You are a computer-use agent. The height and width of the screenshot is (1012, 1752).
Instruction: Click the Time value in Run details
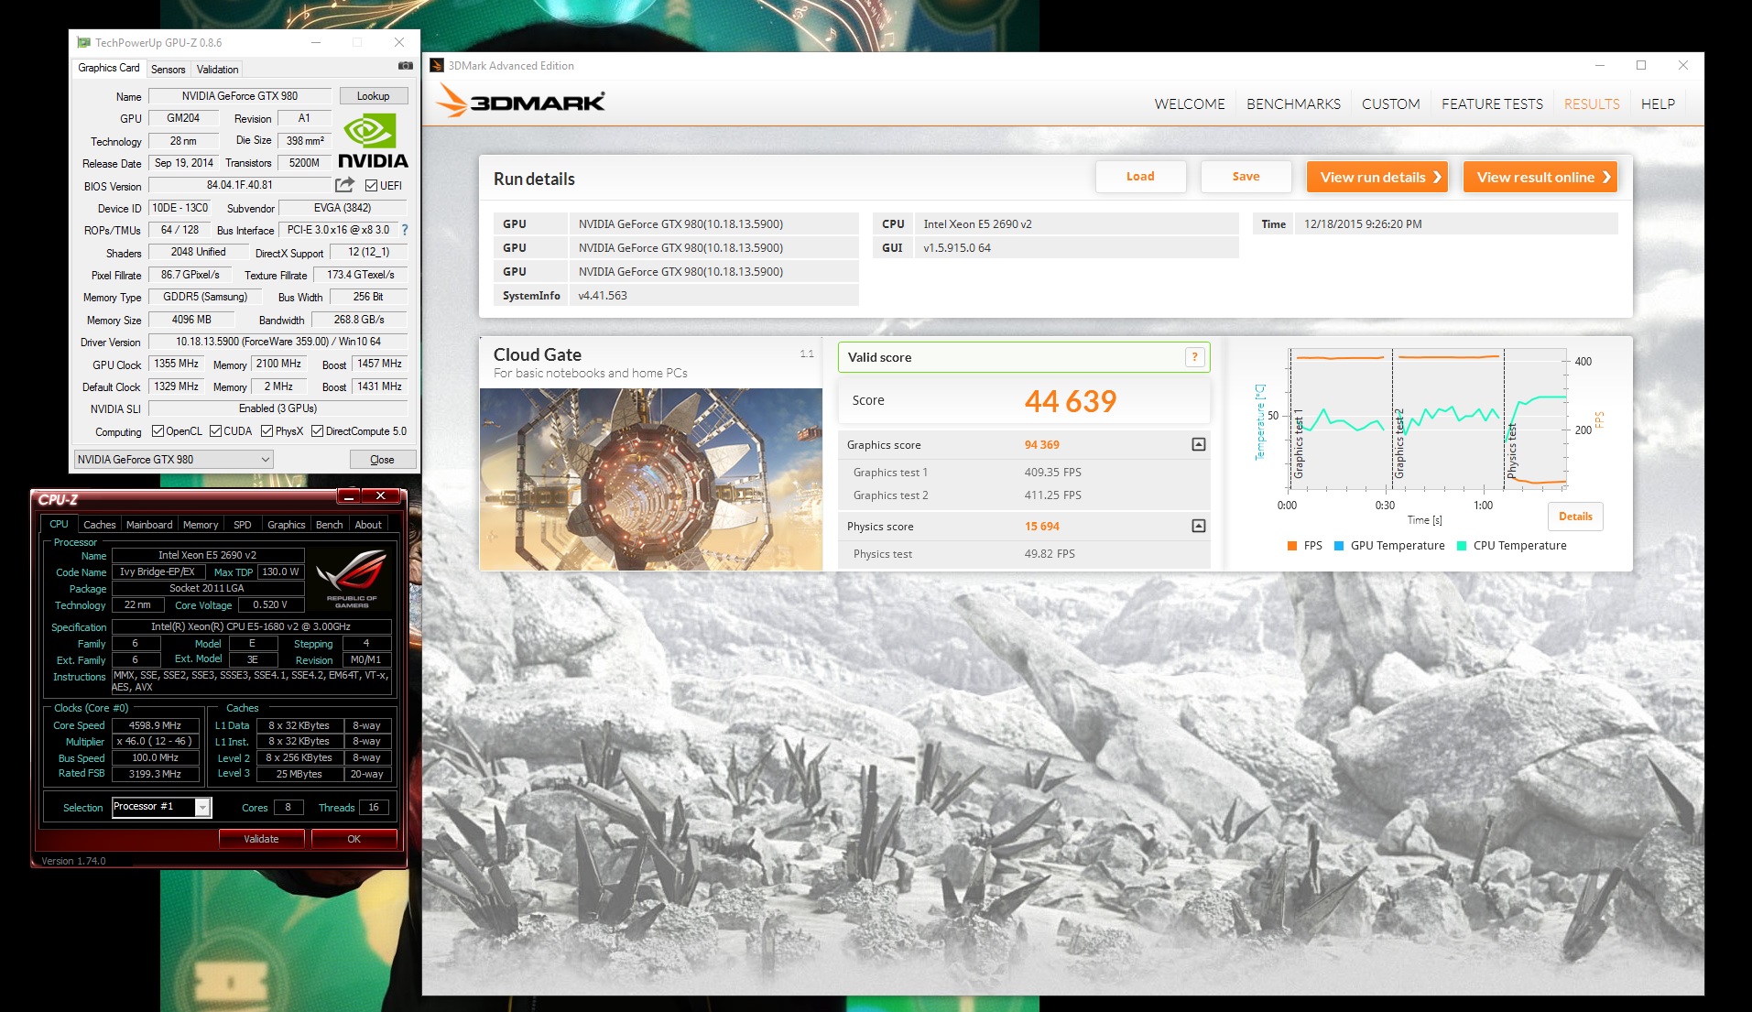(1456, 224)
